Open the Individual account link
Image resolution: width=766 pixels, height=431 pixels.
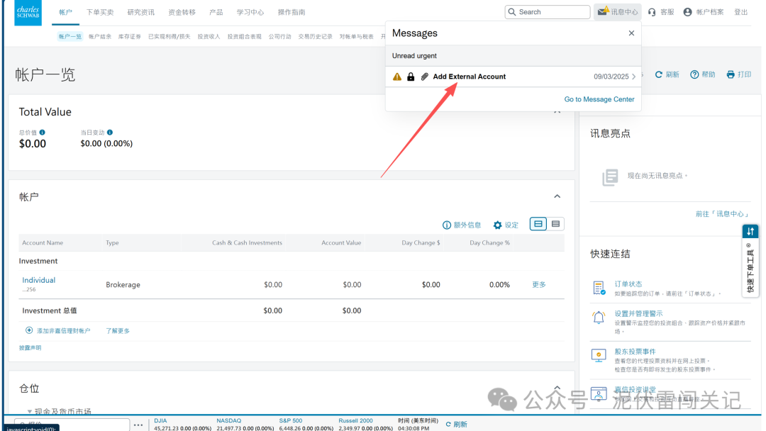(38, 280)
